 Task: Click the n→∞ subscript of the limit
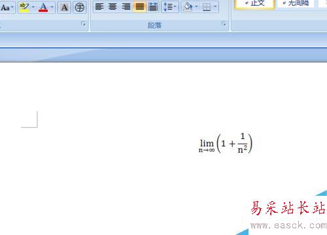207,150
